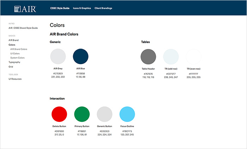Click the hex value #113858
The image size is (247, 149).
(x=81, y=74)
